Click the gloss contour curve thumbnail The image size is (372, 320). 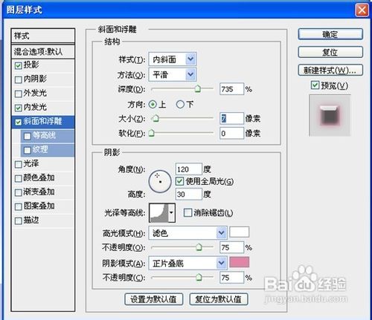click(x=159, y=212)
